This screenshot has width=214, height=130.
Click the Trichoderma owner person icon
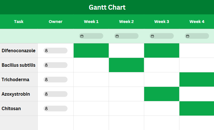pos(46,79)
